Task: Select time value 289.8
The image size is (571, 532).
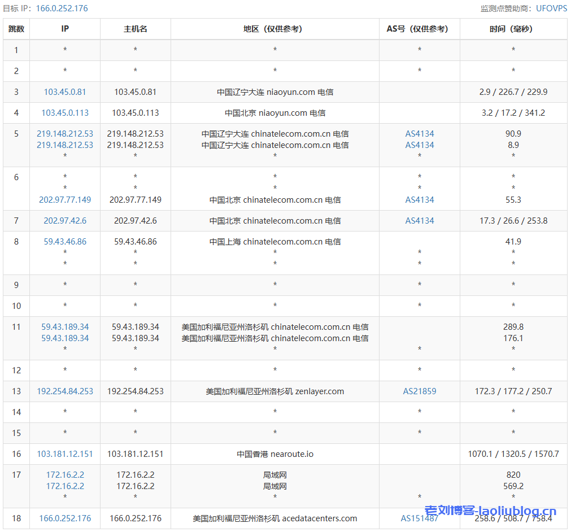Action: coord(513,327)
